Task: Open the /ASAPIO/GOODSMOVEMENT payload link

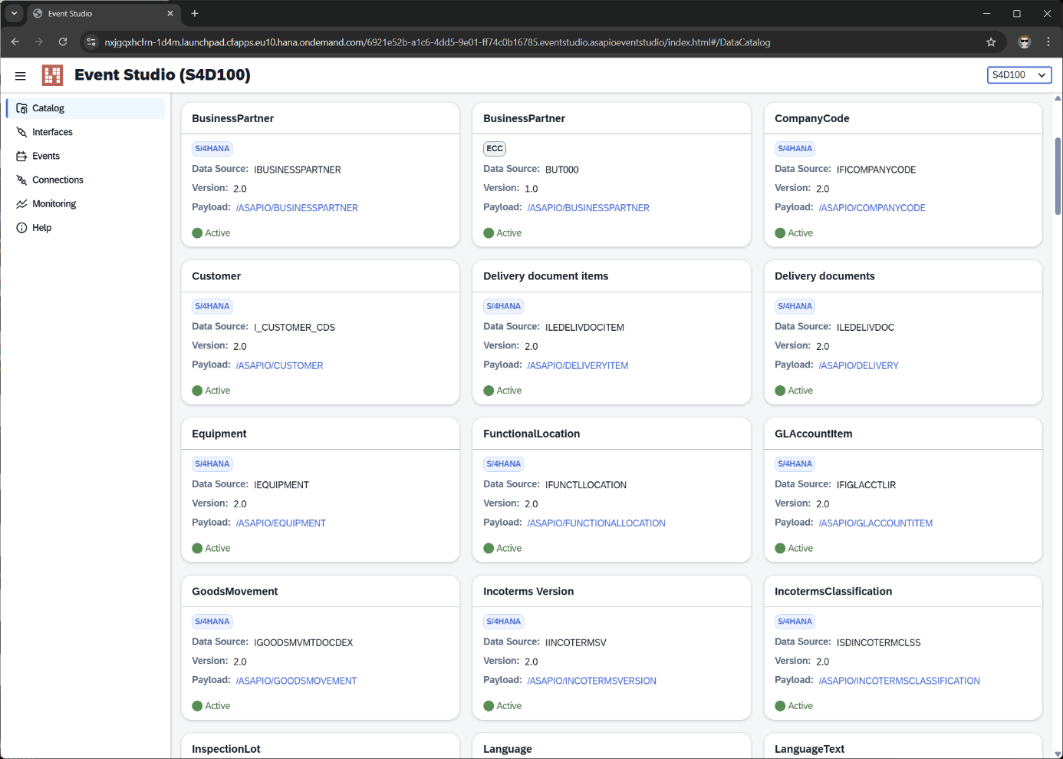Action: point(296,681)
